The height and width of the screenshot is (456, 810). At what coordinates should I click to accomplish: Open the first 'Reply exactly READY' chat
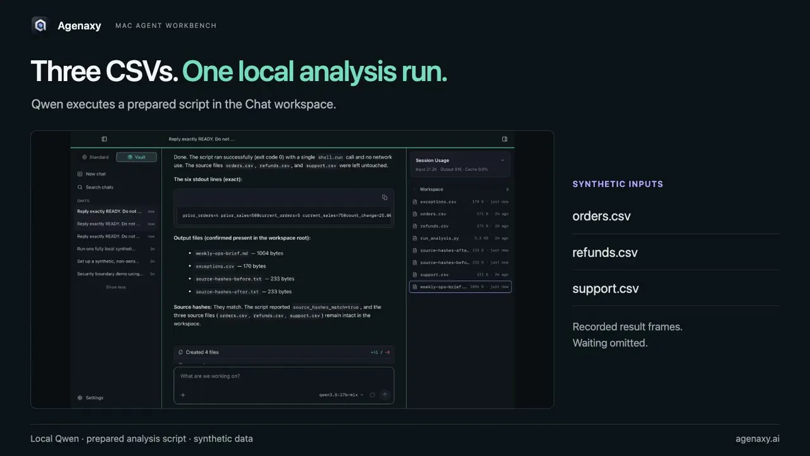[x=116, y=212]
